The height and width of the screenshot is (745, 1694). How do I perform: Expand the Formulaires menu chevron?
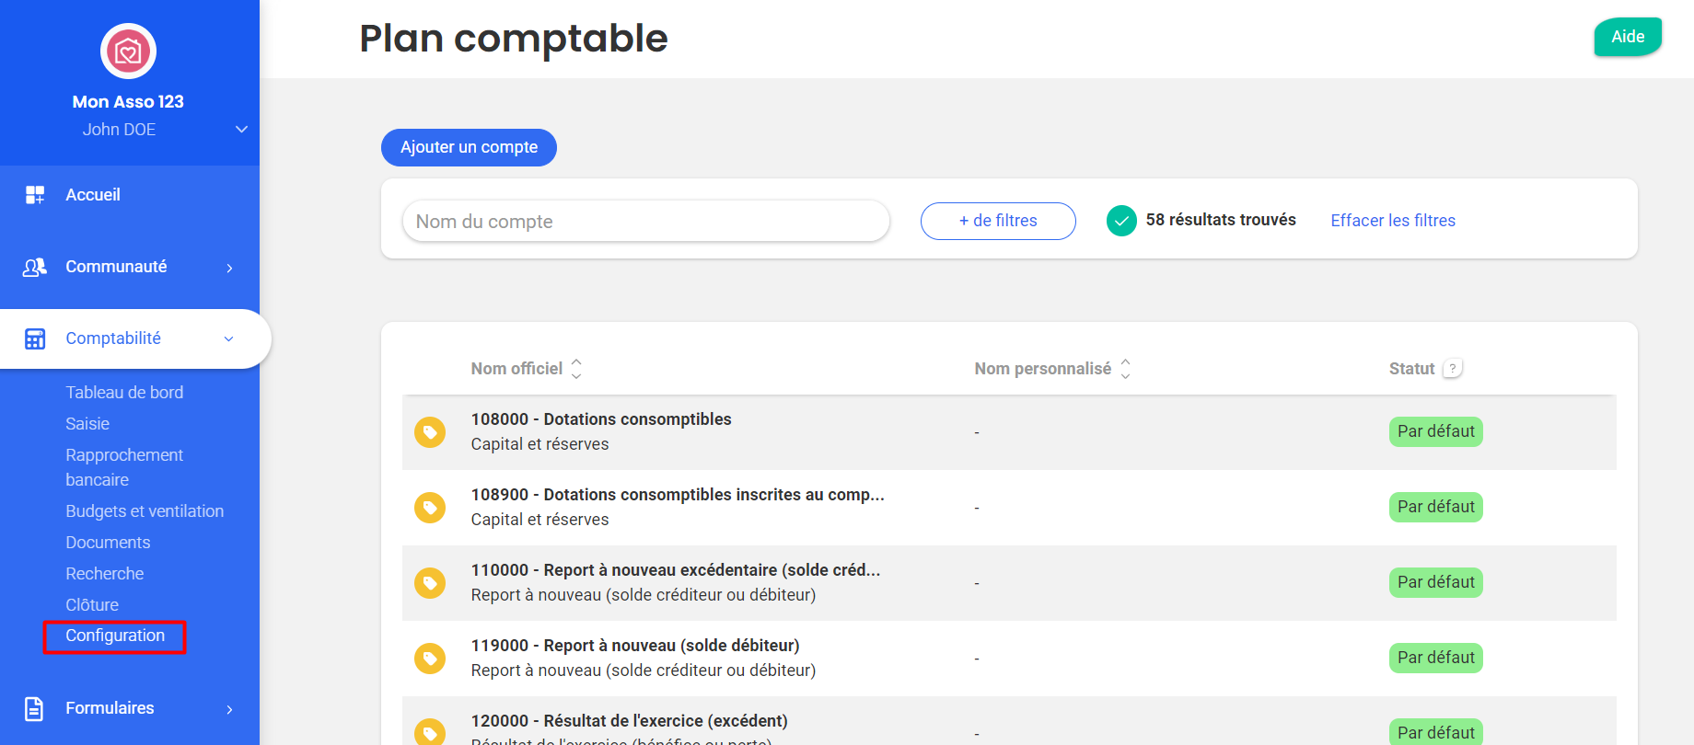(229, 709)
